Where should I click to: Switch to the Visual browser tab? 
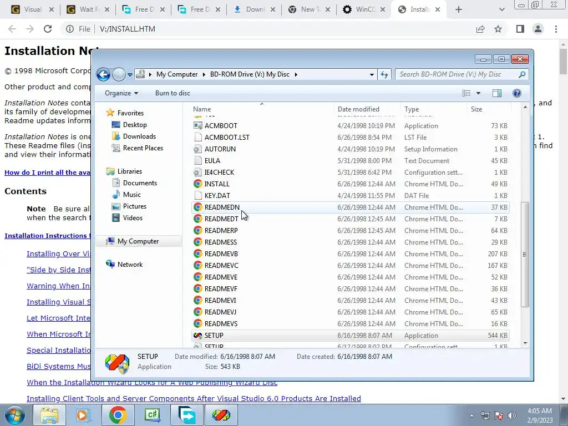tap(32, 9)
